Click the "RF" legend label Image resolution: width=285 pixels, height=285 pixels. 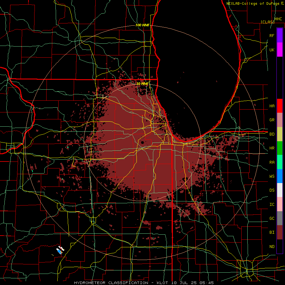pos(272,35)
